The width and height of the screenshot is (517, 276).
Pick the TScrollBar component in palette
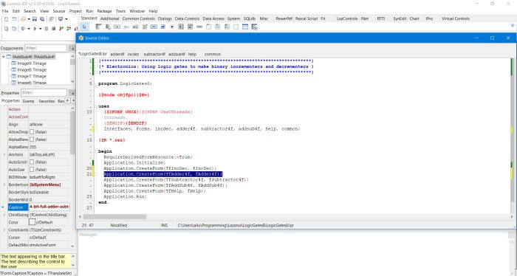199,27
